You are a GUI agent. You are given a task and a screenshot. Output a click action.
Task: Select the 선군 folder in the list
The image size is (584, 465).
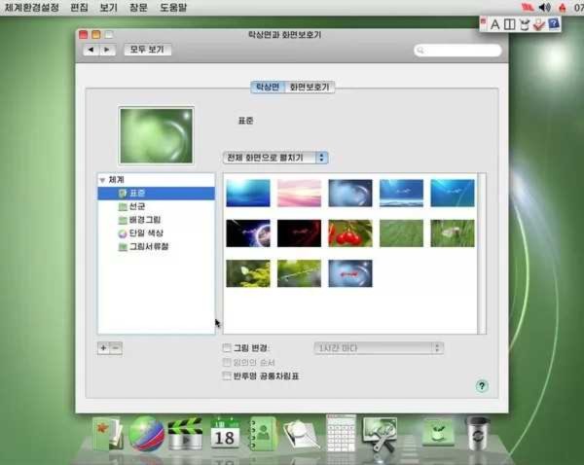point(157,206)
